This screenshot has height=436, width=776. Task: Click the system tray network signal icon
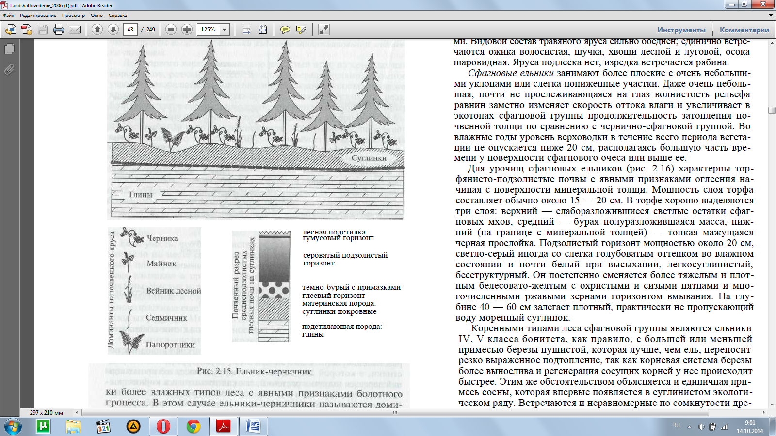coord(725,427)
